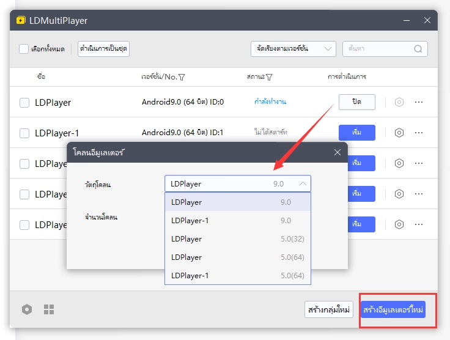
Task: Select LDPlayer 5.0(64) in dropdown list
Action: (238, 257)
